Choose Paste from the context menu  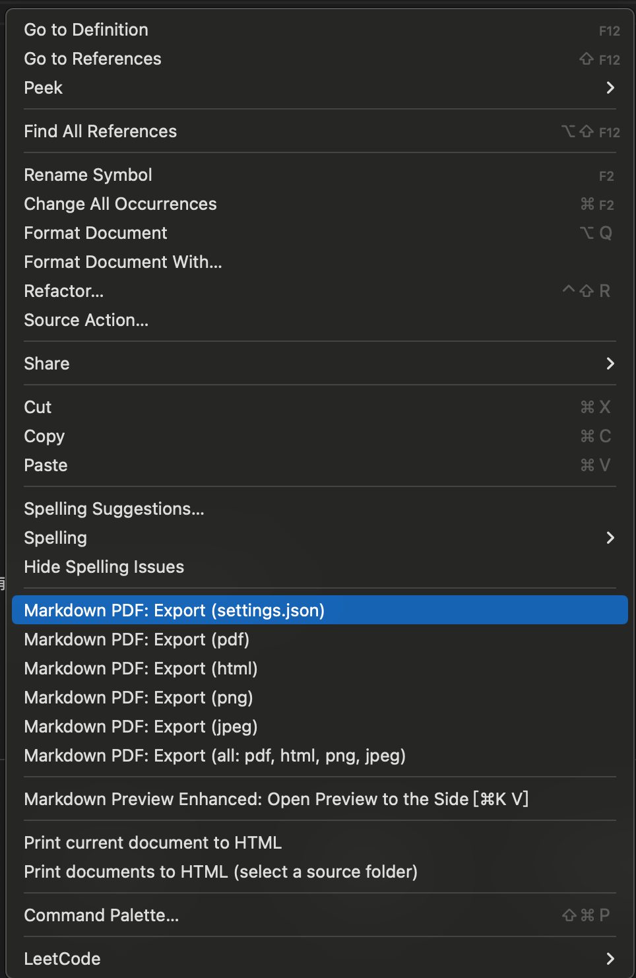pyautogui.click(x=46, y=465)
